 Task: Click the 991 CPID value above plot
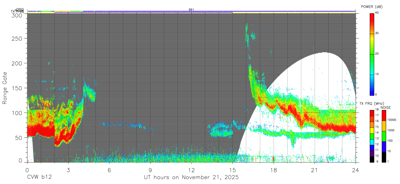pos(192,10)
